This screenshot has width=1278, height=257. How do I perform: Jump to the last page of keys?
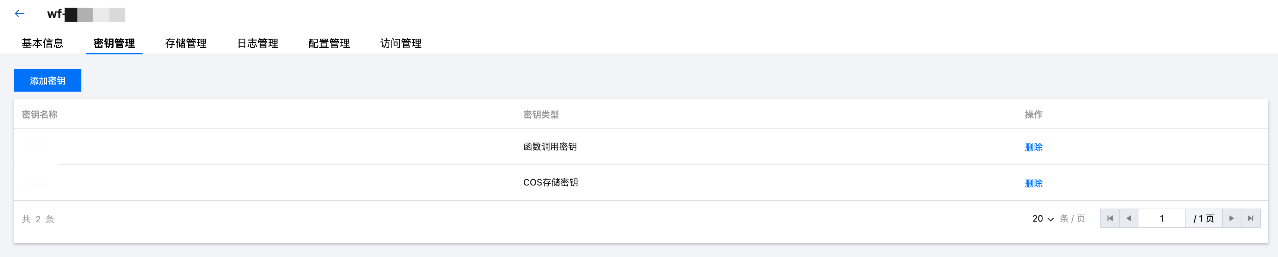(x=1251, y=218)
